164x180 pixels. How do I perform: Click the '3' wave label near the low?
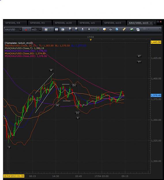click(9, 147)
